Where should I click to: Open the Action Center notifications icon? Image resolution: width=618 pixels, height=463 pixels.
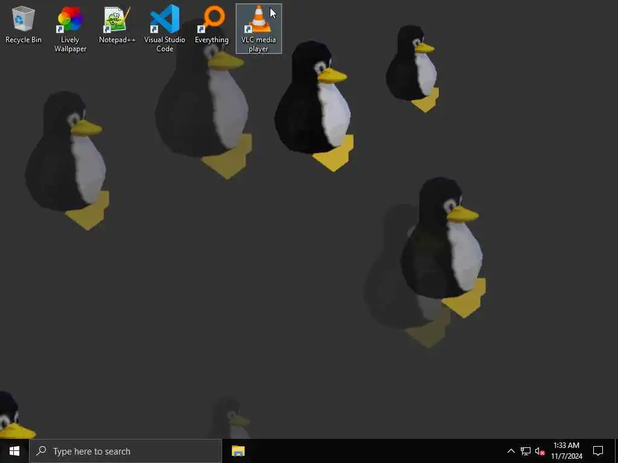point(598,451)
